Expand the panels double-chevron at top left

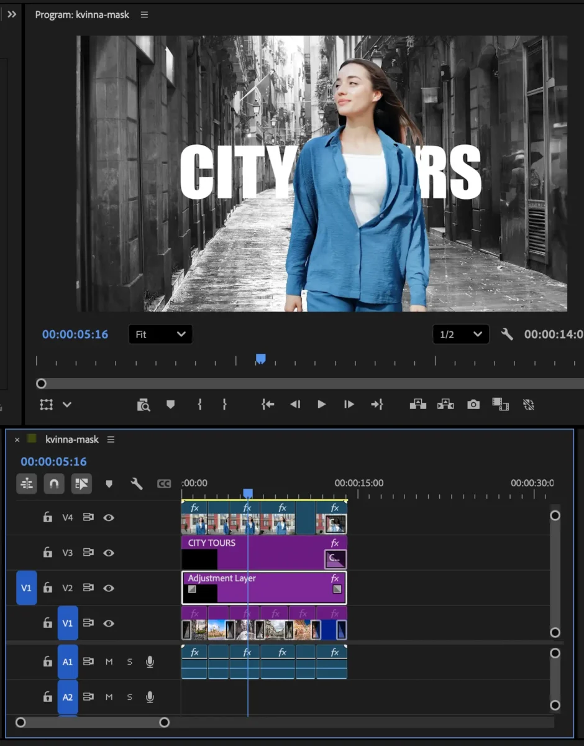coord(11,14)
